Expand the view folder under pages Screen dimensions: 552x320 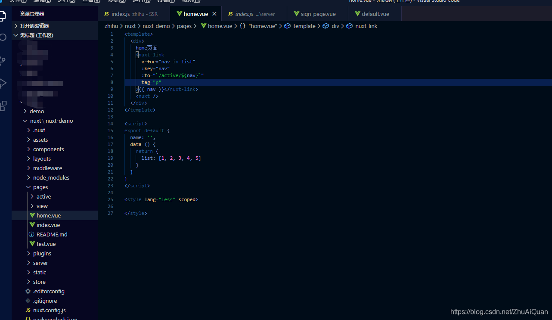[55, 206]
